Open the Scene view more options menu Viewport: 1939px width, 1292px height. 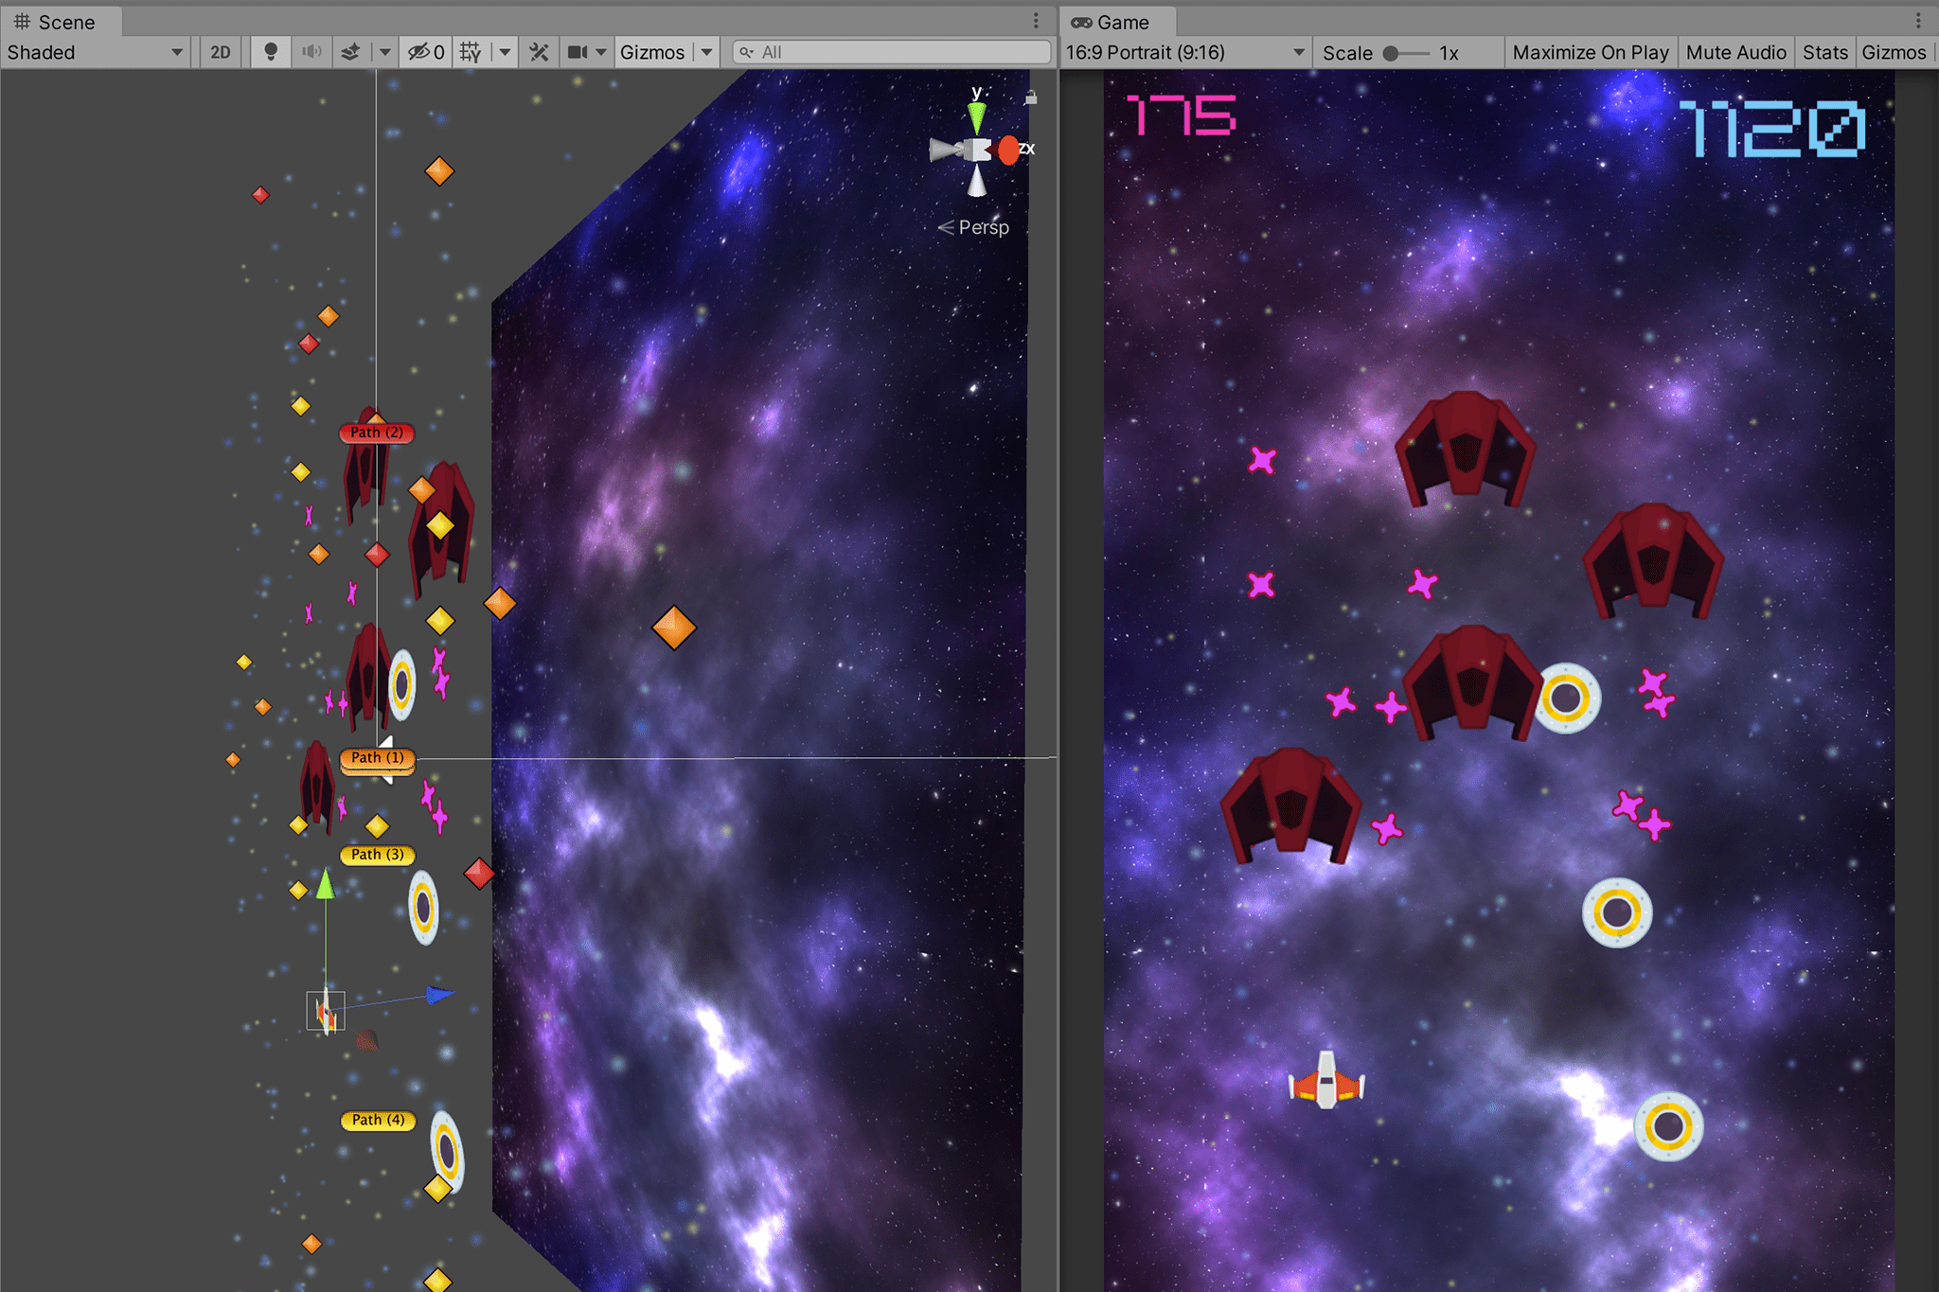(1036, 21)
